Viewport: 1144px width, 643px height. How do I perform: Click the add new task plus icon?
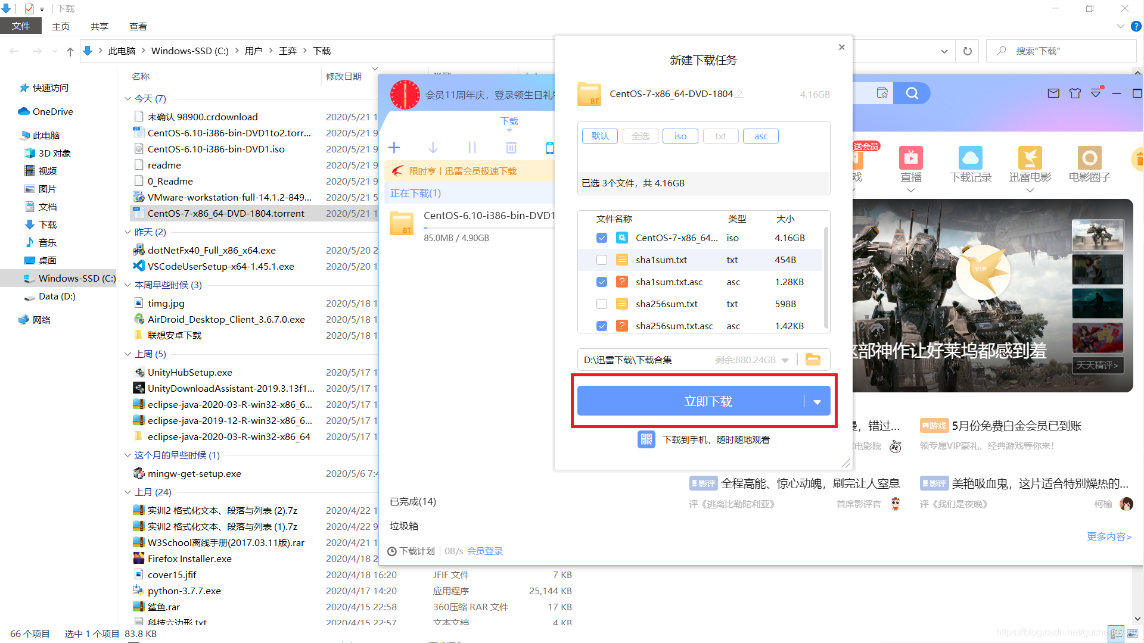394,148
